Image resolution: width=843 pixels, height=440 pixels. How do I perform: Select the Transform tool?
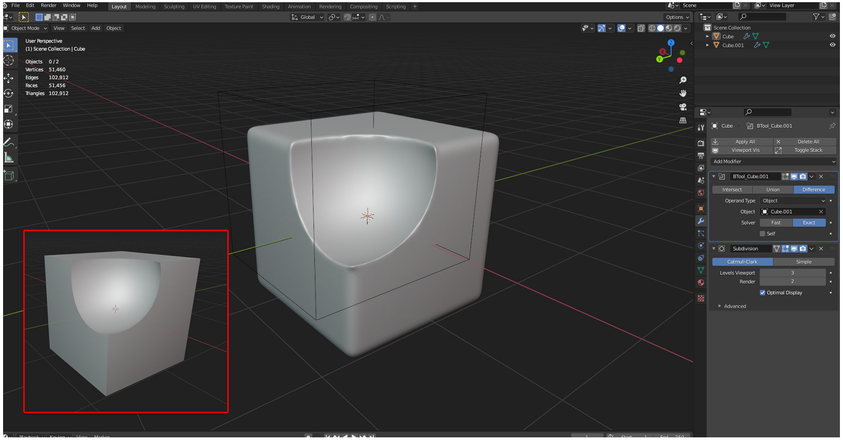coord(9,125)
